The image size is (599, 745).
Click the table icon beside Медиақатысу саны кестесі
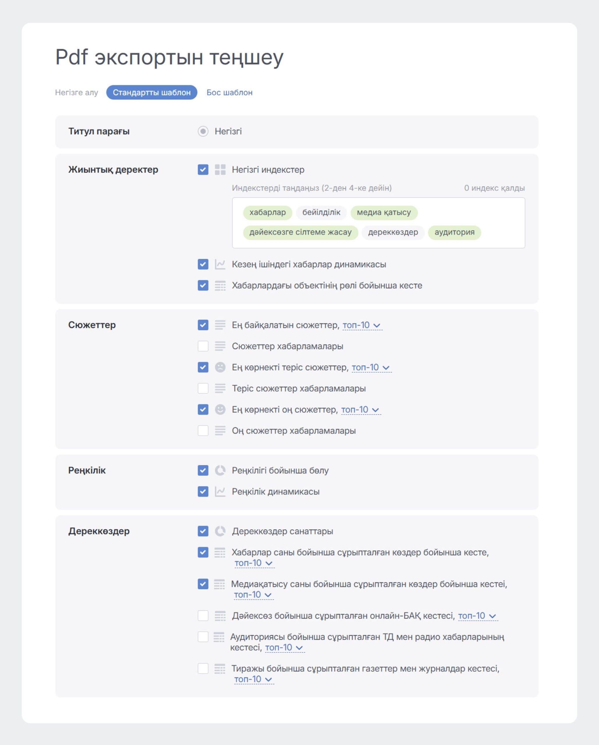point(219,584)
